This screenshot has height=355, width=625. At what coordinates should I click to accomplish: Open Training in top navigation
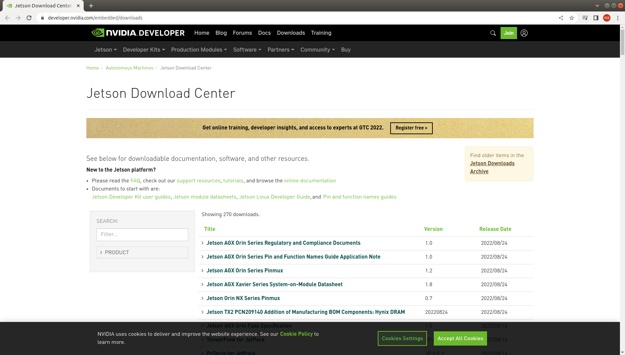[321, 33]
